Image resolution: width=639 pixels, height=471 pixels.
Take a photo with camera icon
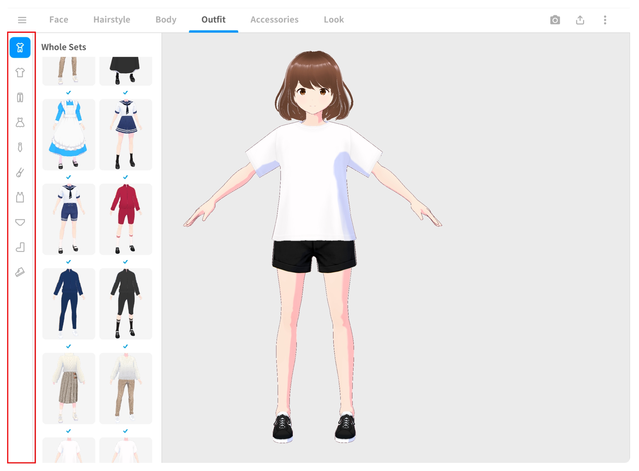555,20
